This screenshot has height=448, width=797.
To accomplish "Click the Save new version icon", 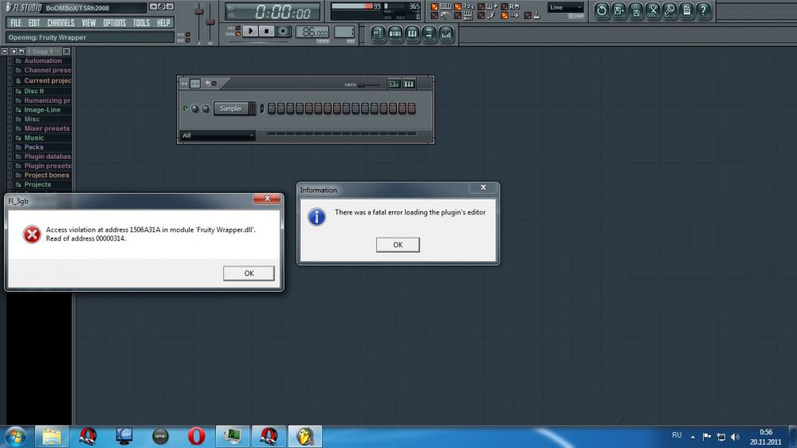I will 618,10.
